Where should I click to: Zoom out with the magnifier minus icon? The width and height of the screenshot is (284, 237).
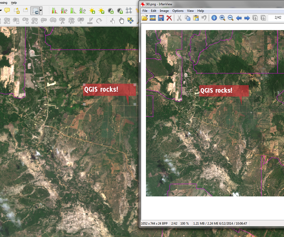[230, 18]
